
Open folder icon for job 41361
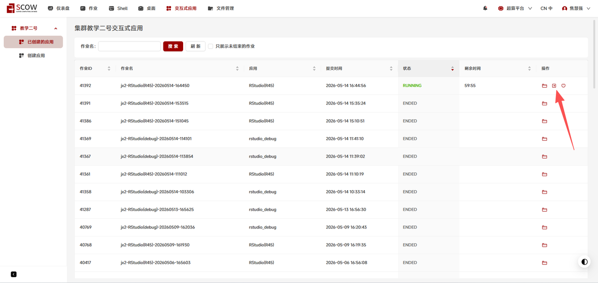coord(544,174)
